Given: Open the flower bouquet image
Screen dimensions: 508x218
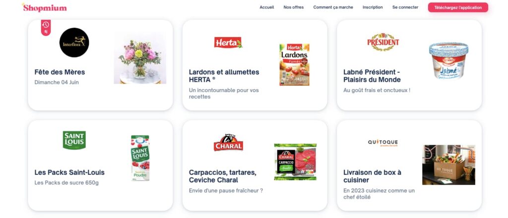Looking at the screenshot, I should (x=140, y=58).
